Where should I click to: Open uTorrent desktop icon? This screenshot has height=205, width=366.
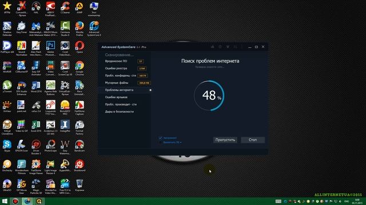click(x=7, y=87)
